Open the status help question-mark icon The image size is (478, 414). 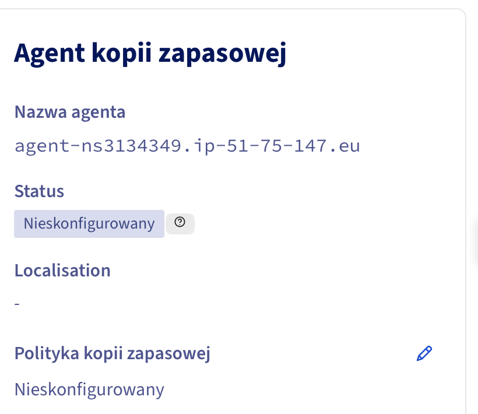pyautogui.click(x=180, y=222)
